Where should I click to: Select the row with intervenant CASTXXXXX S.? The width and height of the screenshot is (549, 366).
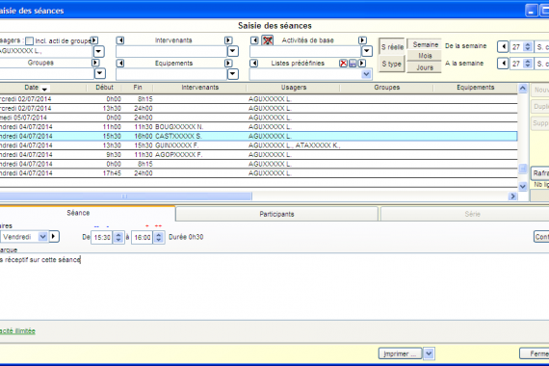pos(258,136)
